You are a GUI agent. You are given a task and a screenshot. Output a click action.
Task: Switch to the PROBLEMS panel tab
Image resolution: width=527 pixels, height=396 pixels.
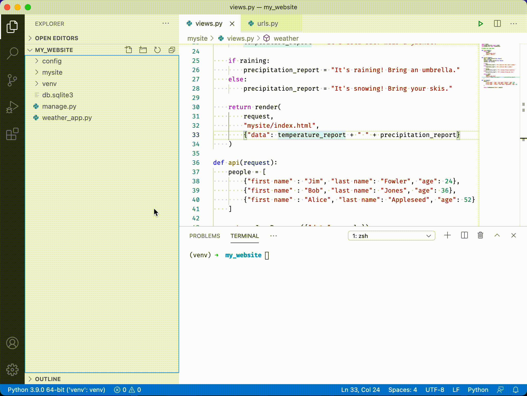pos(205,236)
